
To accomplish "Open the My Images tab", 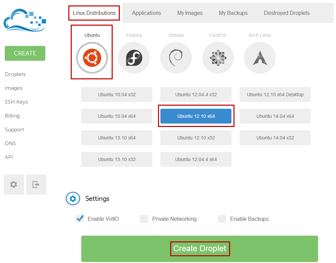I will point(190,13).
